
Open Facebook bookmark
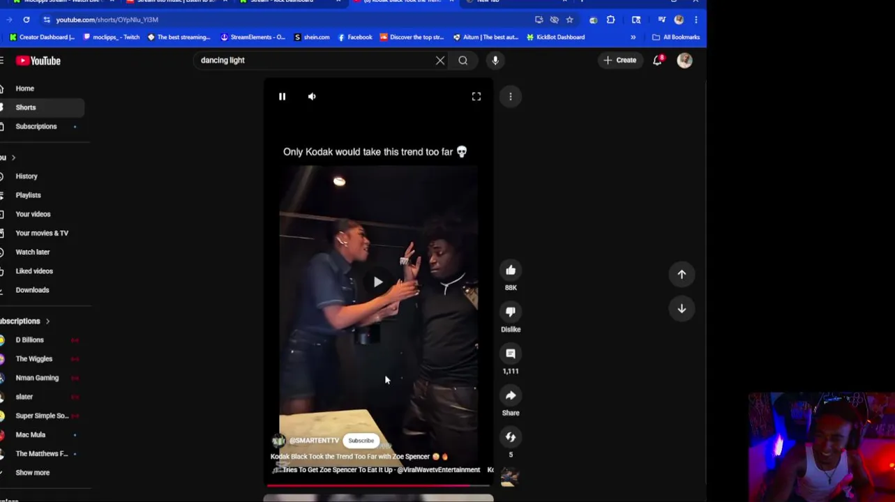(x=355, y=37)
